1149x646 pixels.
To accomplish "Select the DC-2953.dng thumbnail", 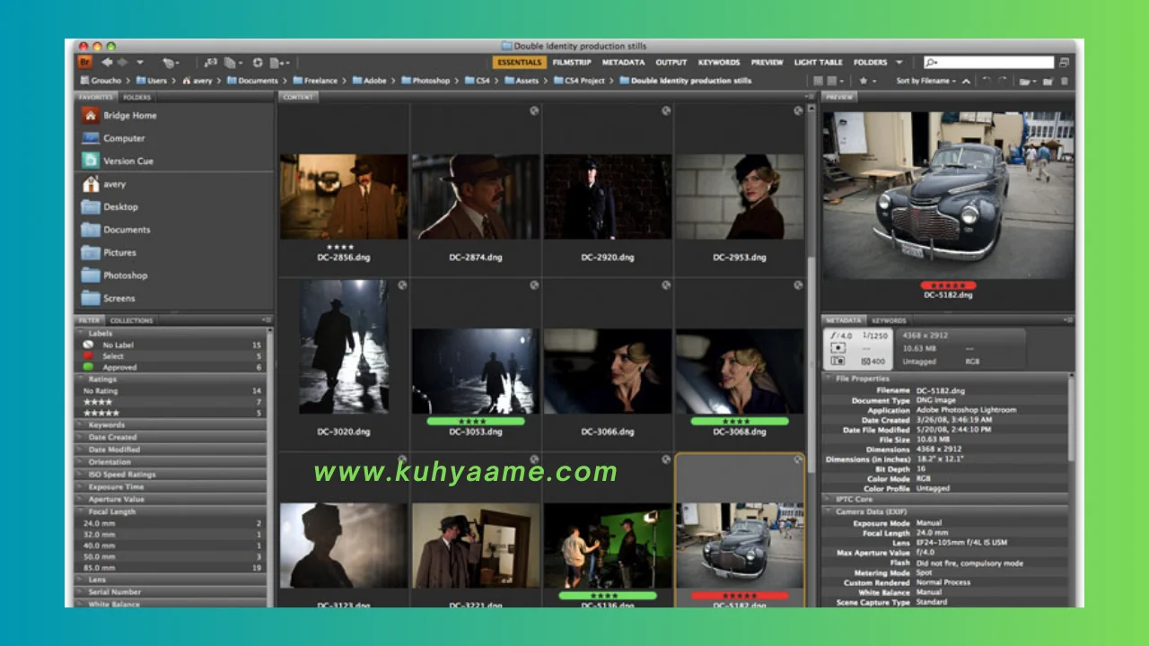I will coord(740,196).
